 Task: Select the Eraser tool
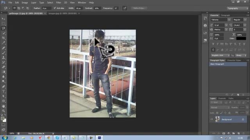tap(4, 67)
